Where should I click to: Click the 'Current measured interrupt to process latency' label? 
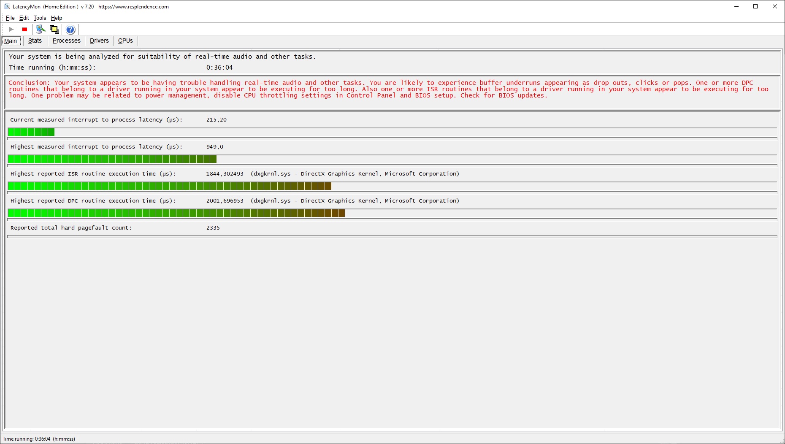tap(96, 120)
